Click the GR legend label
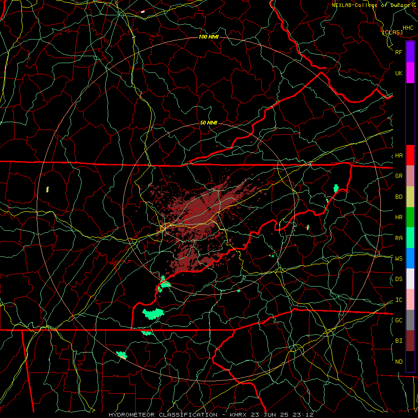Viewport: 418px width, 418px height. click(x=399, y=176)
